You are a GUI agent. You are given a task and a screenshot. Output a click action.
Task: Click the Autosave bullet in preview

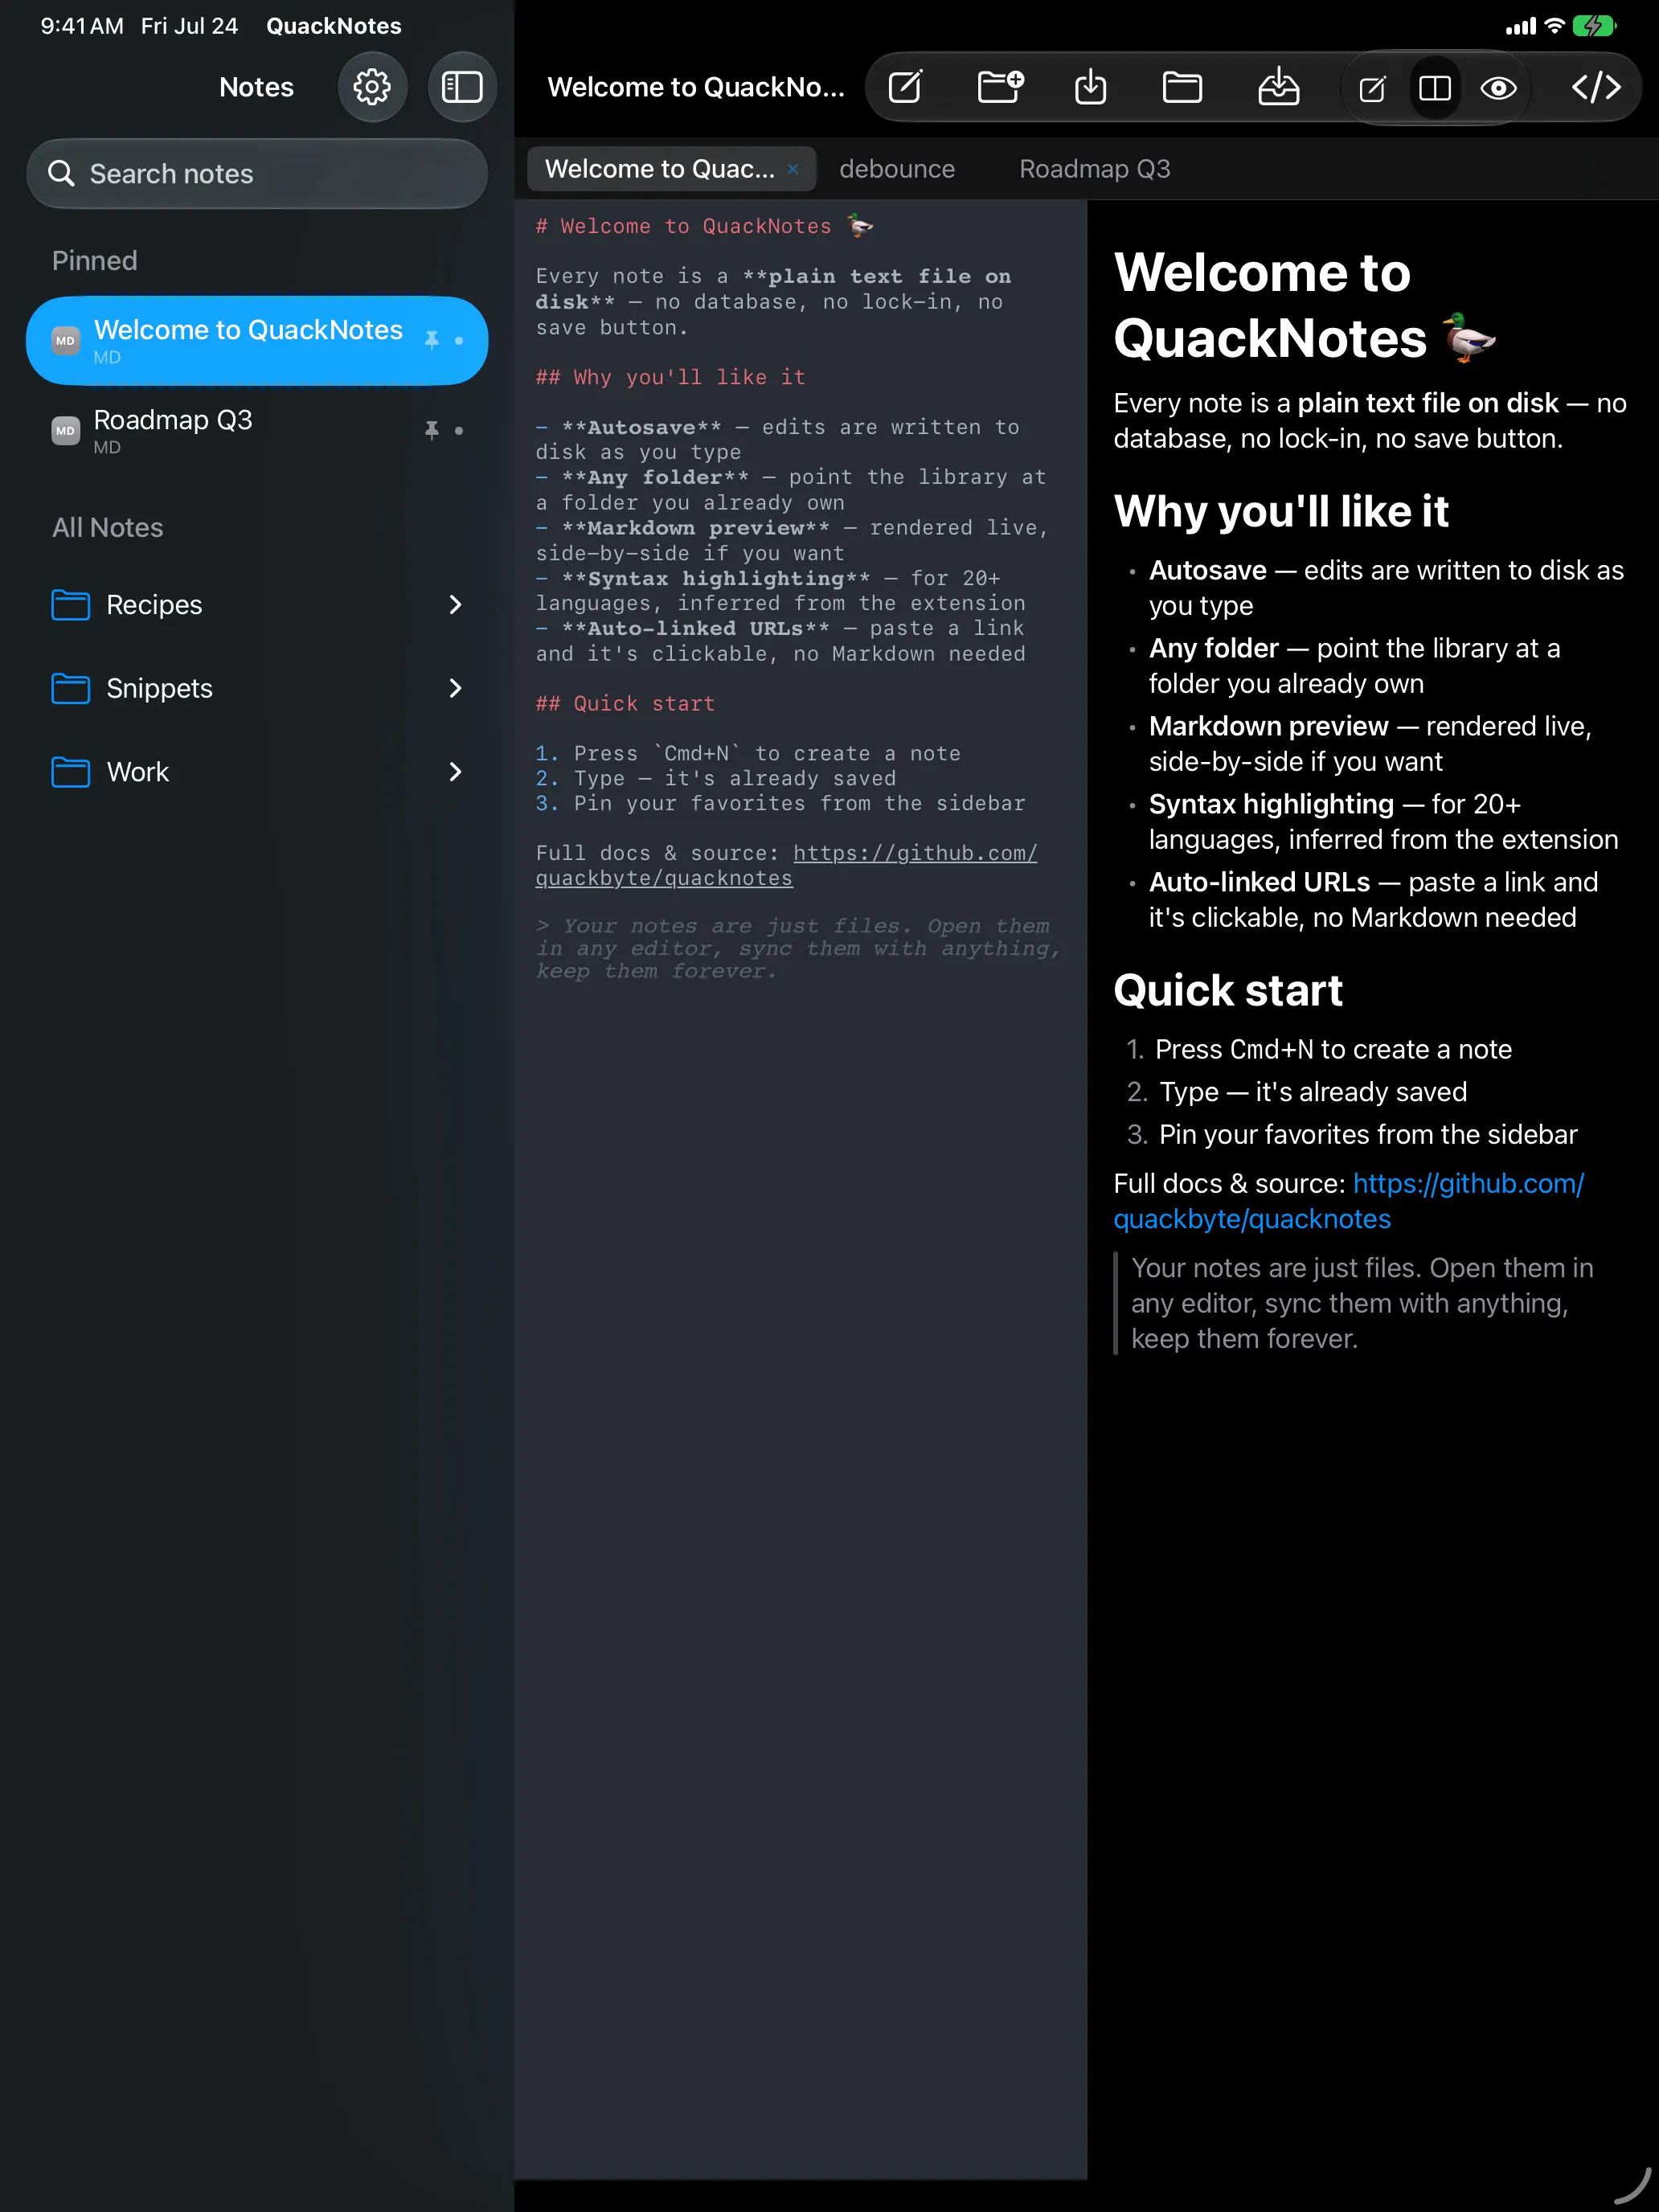click(1386, 589)
